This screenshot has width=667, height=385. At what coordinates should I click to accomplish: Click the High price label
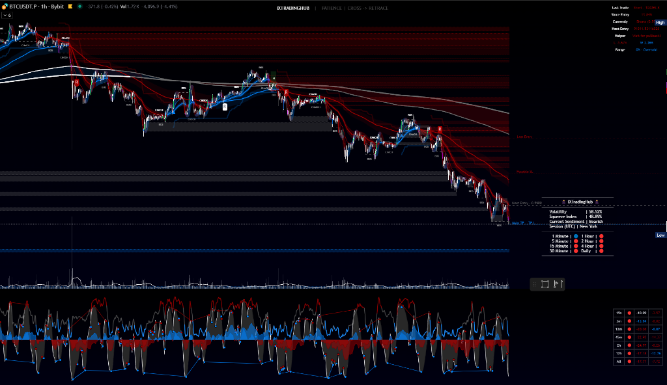coord(660,22)
